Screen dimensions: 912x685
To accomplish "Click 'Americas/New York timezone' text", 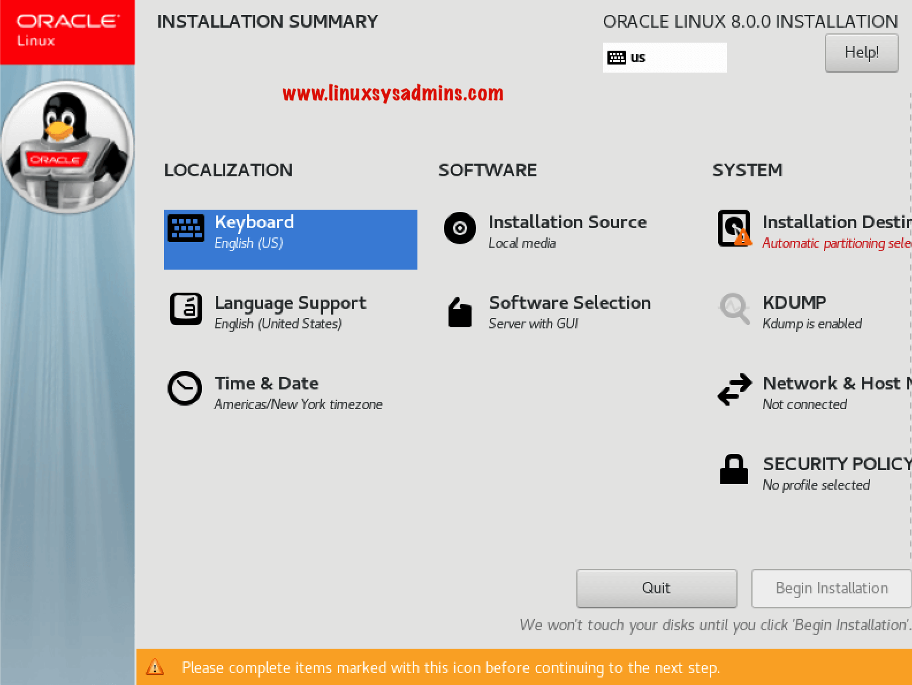I will coord(298,404).
